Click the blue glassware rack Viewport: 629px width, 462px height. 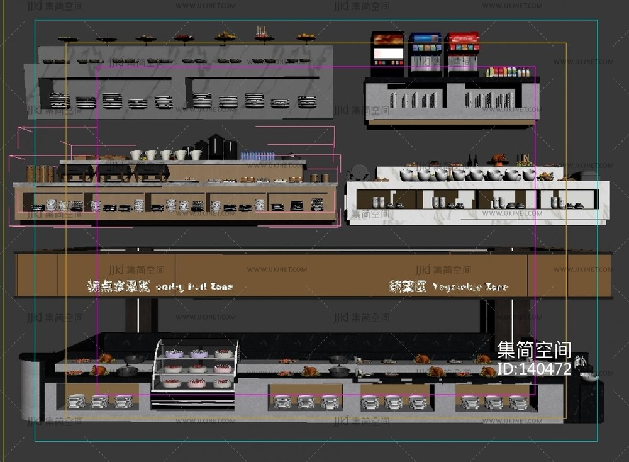click(x=258, y=155)
